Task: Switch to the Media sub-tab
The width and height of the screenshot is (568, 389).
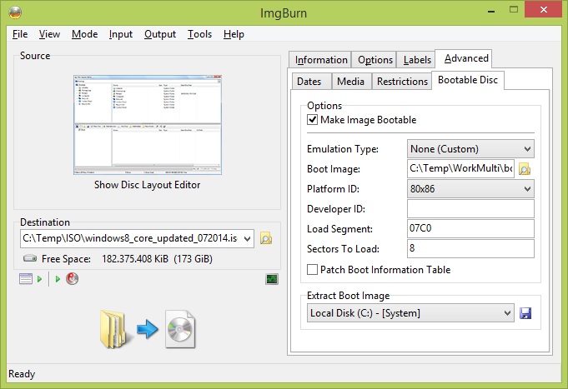Action: 350,82
